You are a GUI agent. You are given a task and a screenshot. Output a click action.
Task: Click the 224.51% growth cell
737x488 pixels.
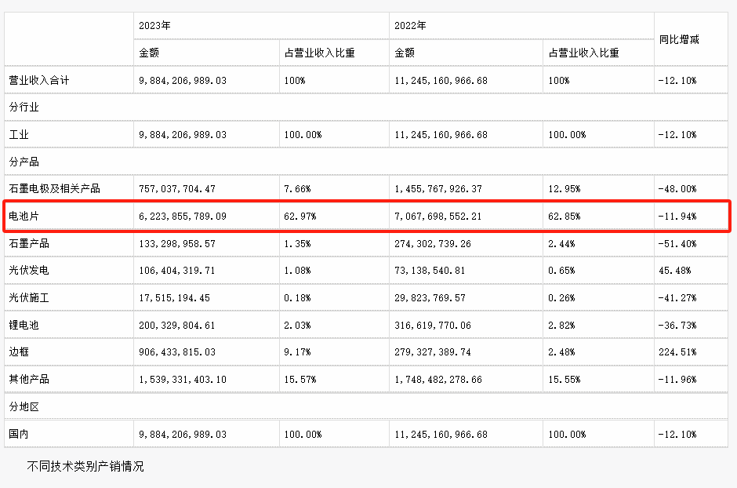tap(677, 352)
